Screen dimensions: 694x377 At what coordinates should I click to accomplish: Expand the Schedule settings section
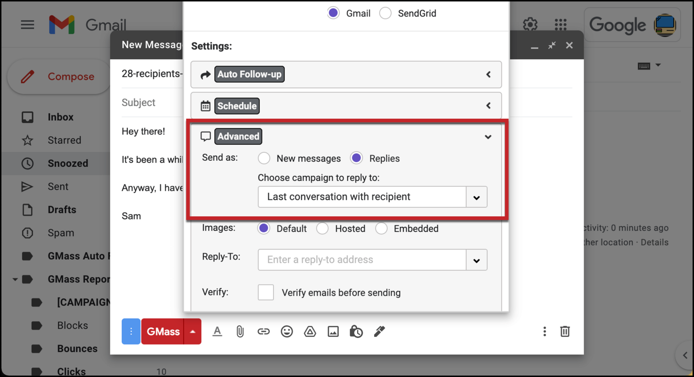pyautogui.click(x=488, y=106)
